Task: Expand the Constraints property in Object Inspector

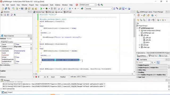Action: pyautogui.click(x=1, y=51)
